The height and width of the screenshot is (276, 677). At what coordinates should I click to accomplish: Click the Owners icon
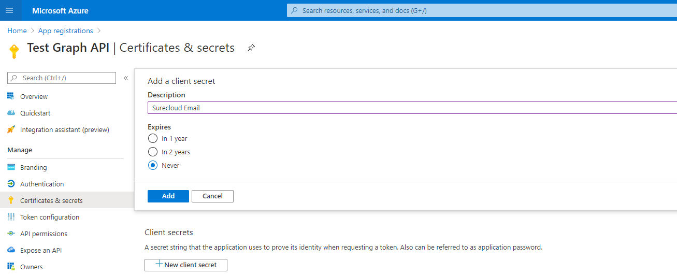tap(11, 267)
